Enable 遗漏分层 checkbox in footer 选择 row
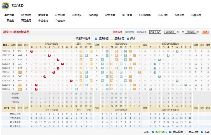The height and width of the screenshot is (135, 211). pyautogui.click(x=186, y=132)
